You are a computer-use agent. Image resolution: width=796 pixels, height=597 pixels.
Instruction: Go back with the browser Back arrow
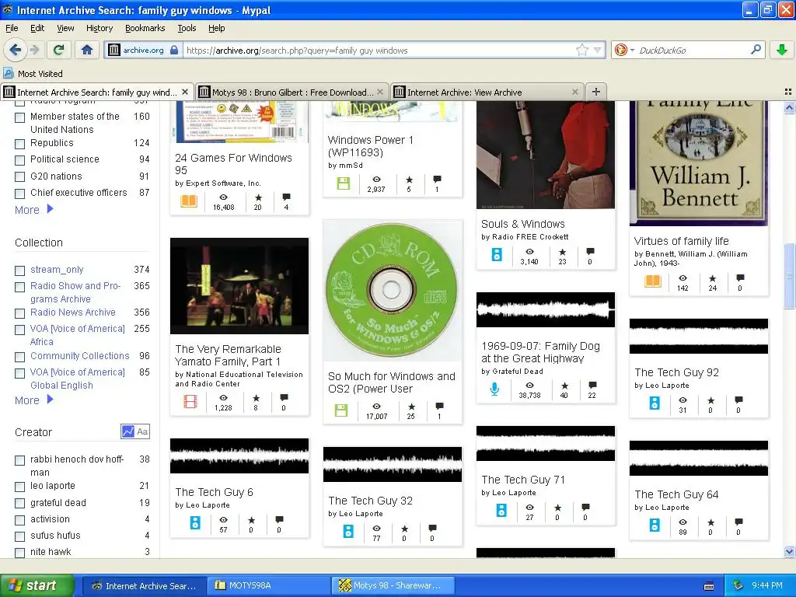[x=16, y=50]
